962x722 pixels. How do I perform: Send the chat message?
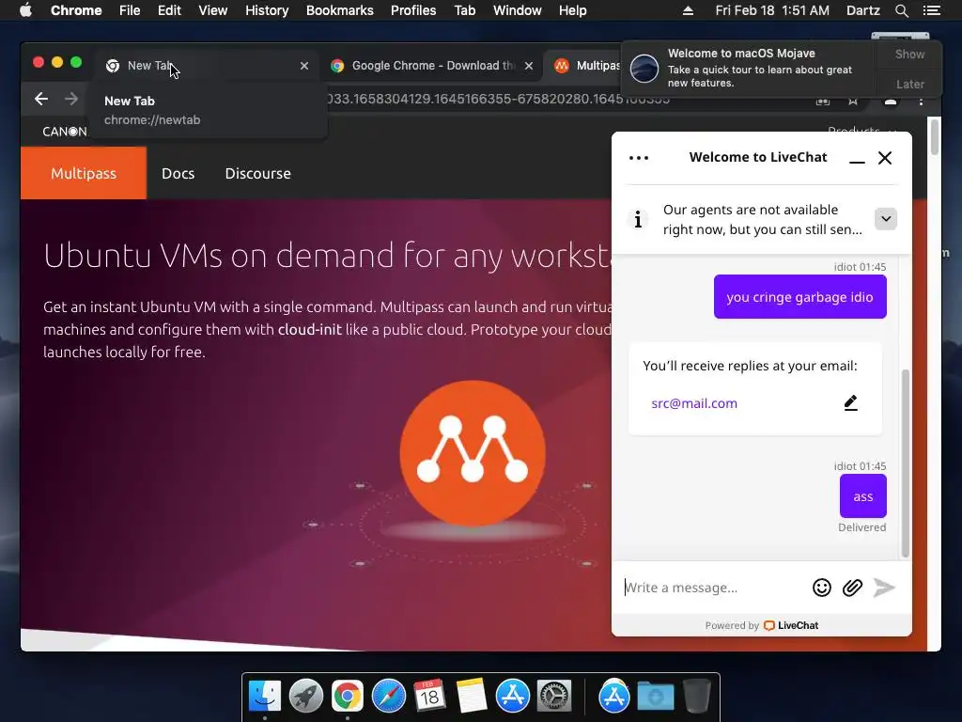(884, 588)
